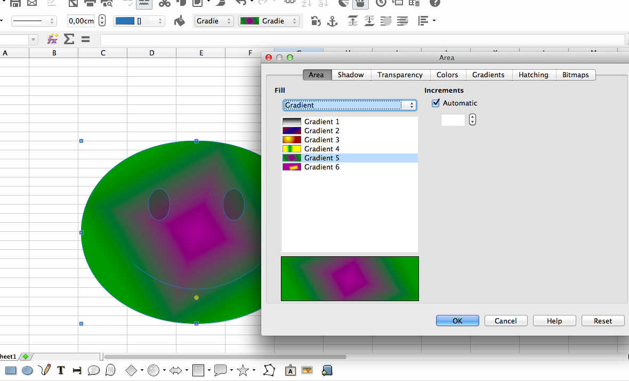This screenshot has height=381, width=629.
Task: Pick the Text tool in drawing toolbar
Action: pyautogui.click(x=61, y=370)
